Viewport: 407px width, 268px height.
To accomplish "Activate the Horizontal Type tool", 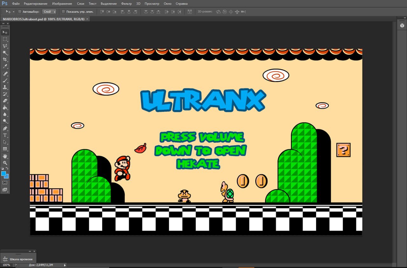I will click(5, 135).
